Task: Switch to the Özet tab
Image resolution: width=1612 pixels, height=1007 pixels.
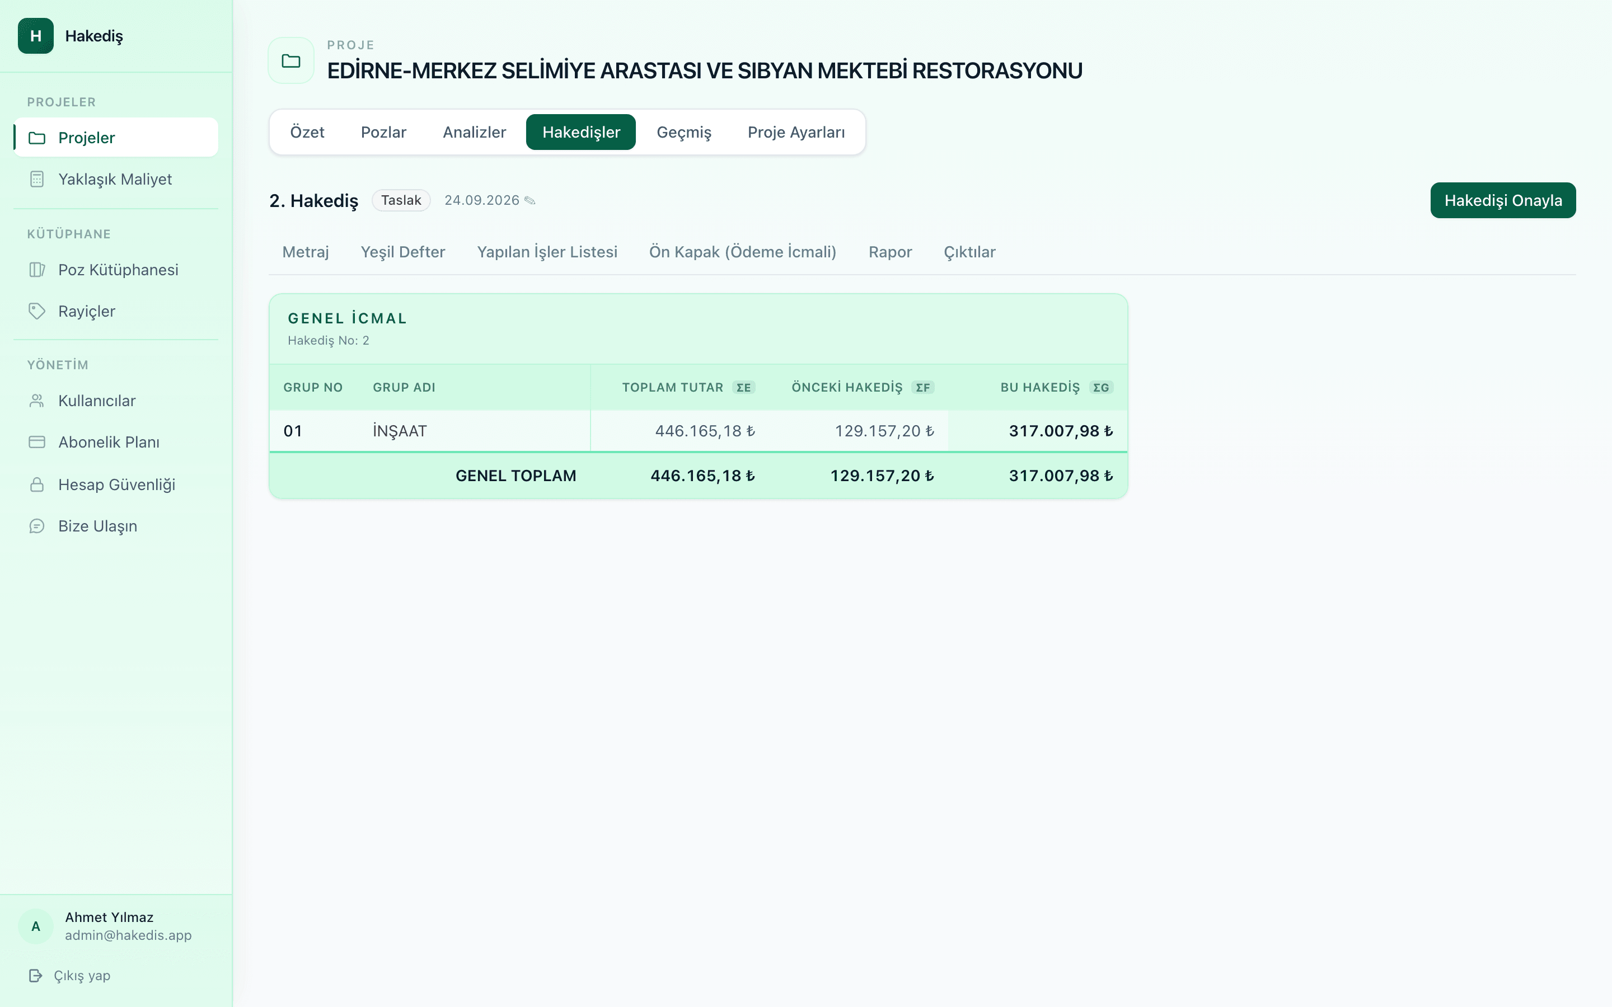Action: (x=307, y=132)
